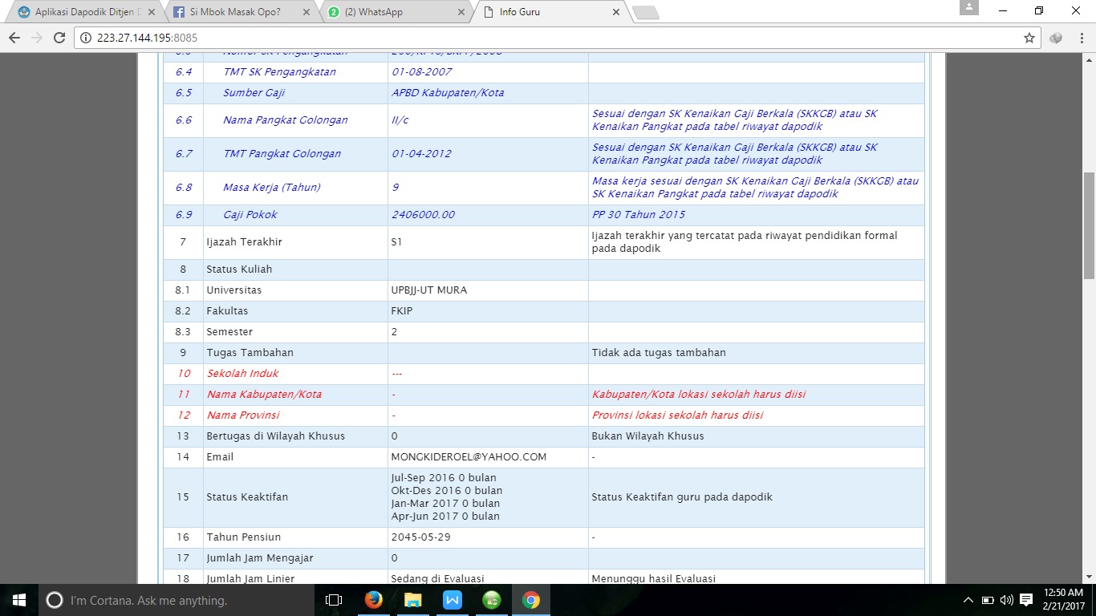
Task: Click the 'Jumlah Jam Mengajar' label
Action: 259,558
